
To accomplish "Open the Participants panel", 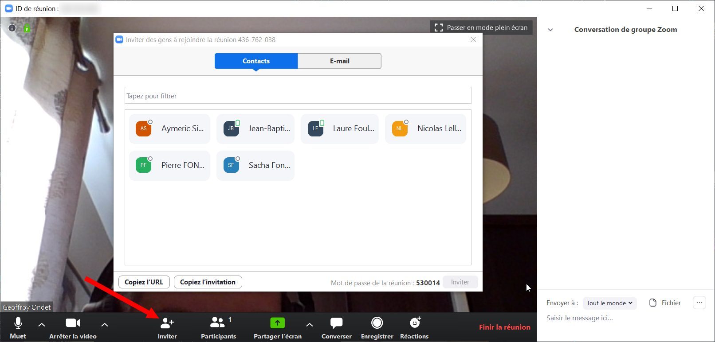I will pyautogui.click(x=219, y=328).
